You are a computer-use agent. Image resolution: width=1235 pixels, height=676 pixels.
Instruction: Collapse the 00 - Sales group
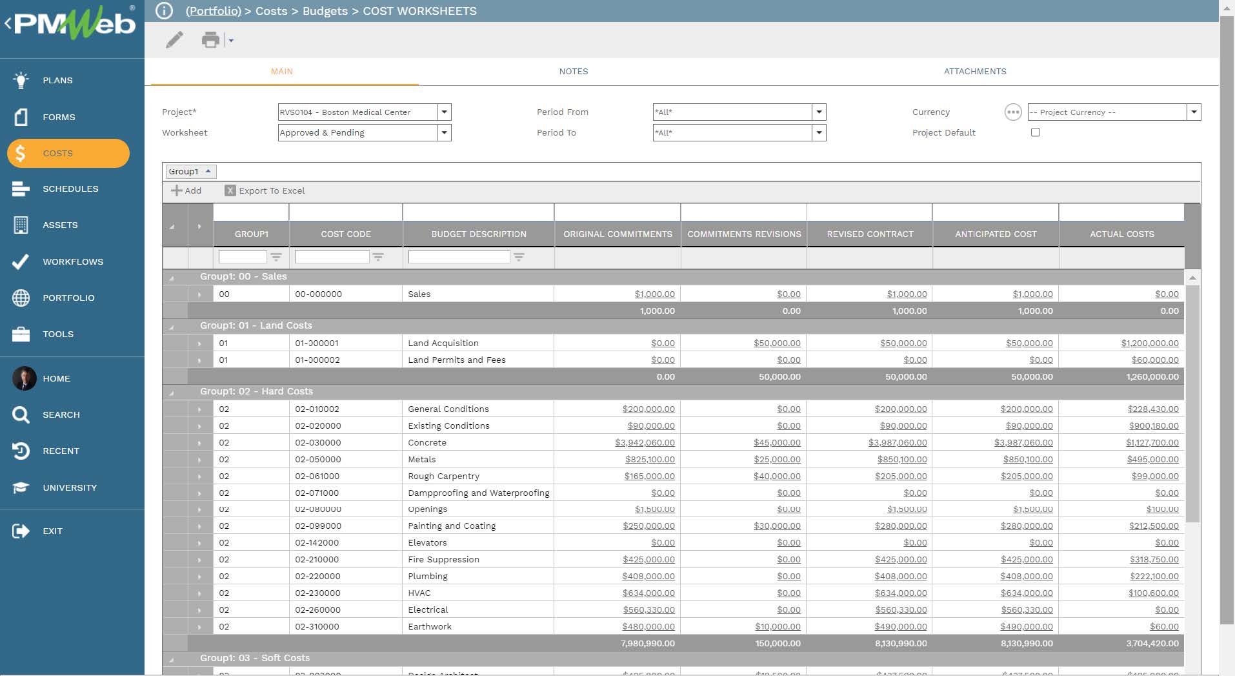coord(172,278)
